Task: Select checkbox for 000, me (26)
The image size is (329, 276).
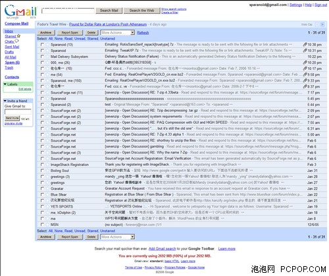Action: tap(42, 63)
